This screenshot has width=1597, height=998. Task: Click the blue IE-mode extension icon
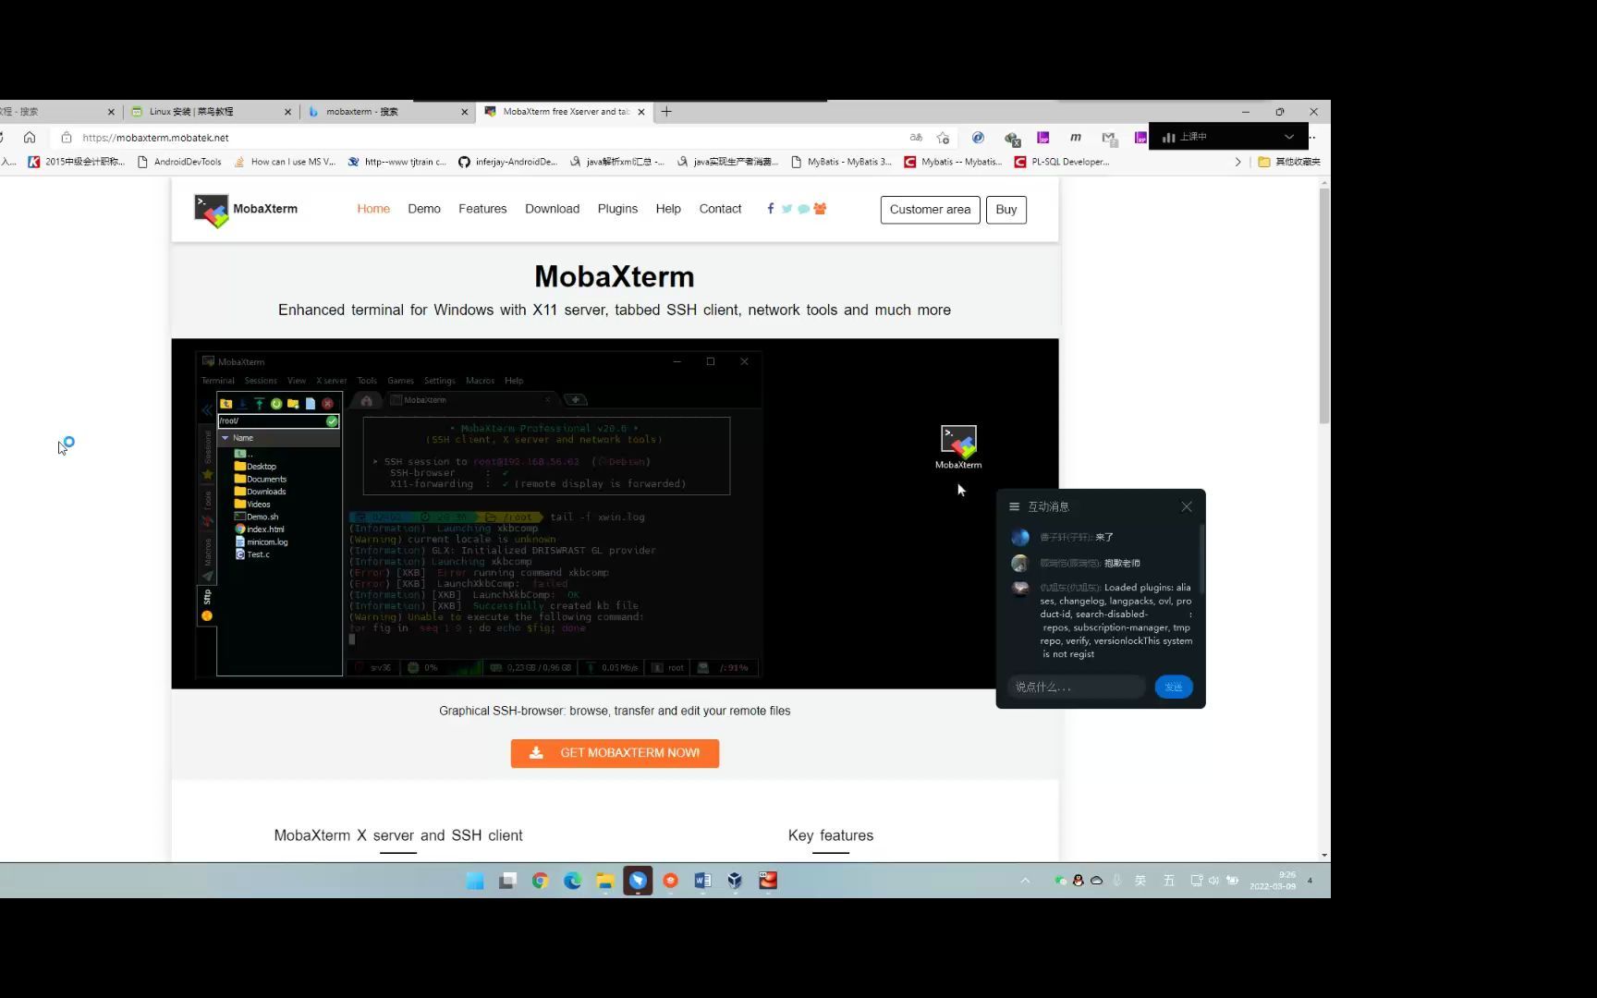(978, 137)
